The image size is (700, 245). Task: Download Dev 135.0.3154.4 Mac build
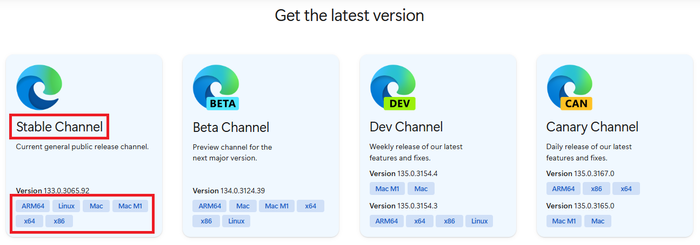pos(421,188)
